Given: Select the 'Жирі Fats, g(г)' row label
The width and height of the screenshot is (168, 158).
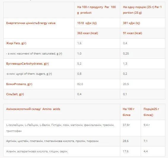Looking at the screenshot, I should coord(16,43).
